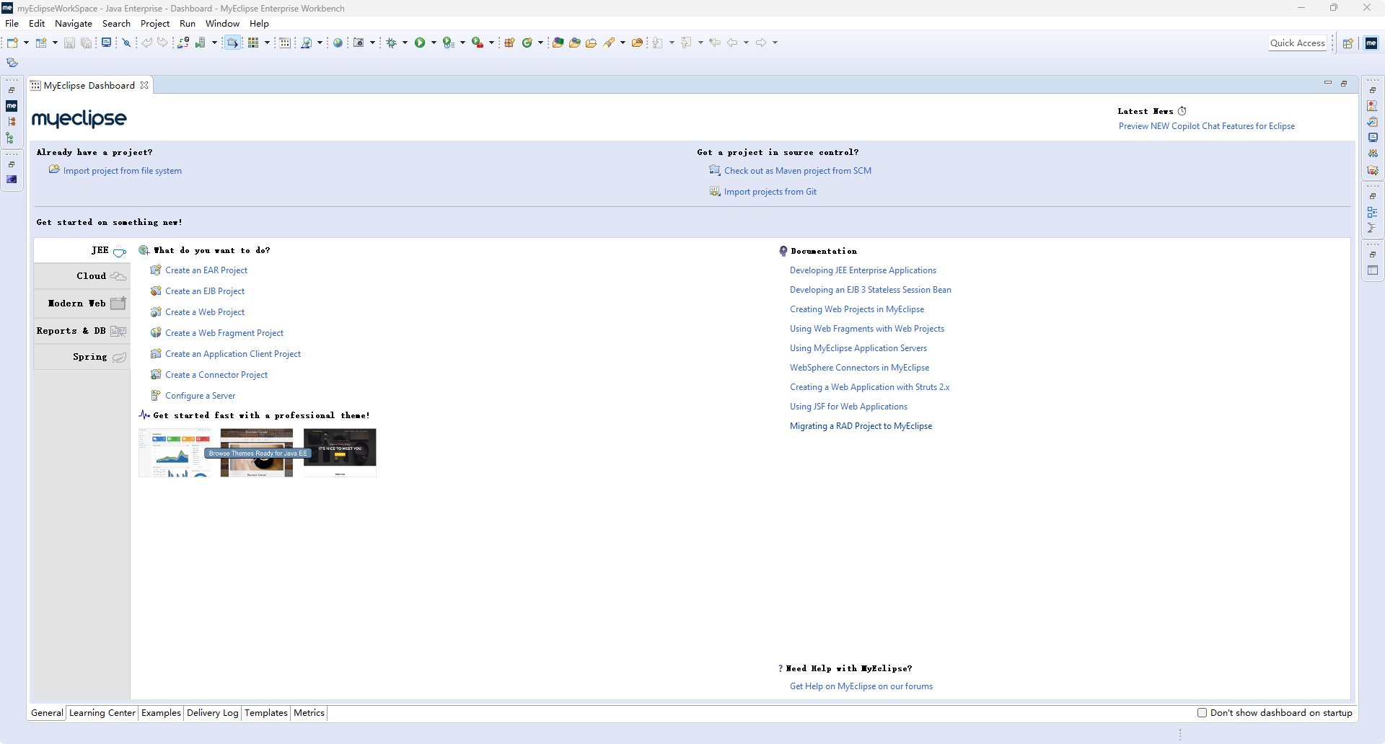1385x744 pixels.
Task: Switch to the Templates tab
Action: (266, 713)
